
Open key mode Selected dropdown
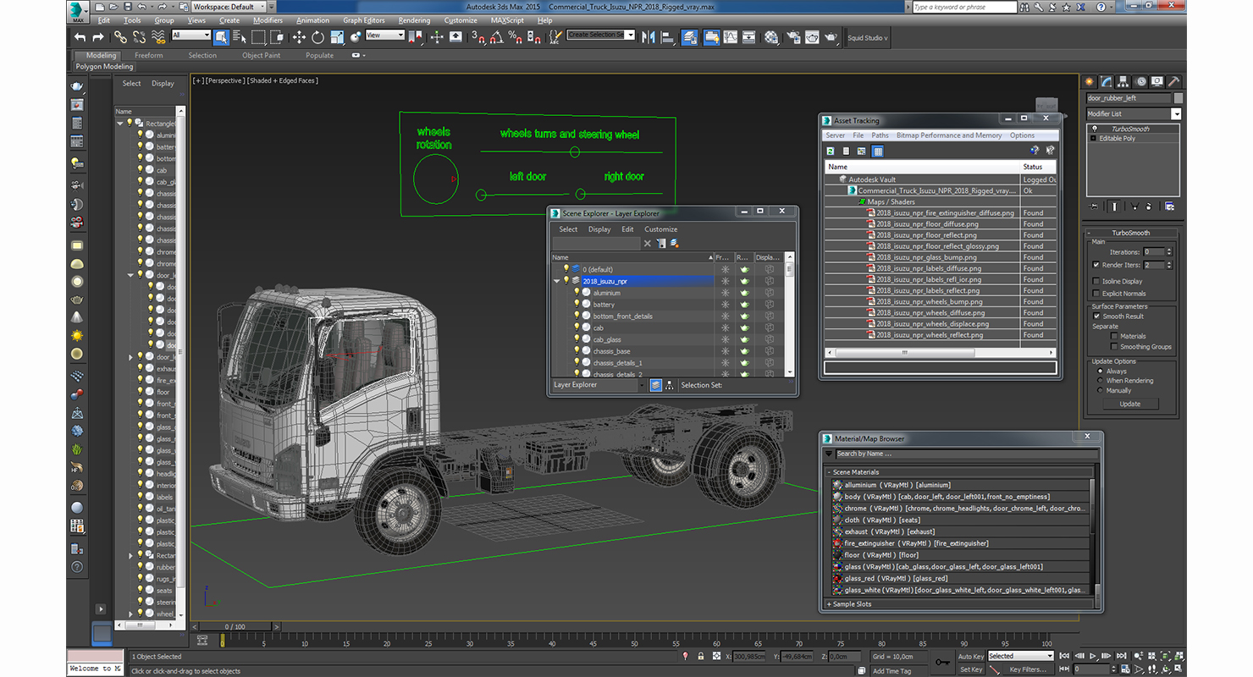(x=1021, y=656)
